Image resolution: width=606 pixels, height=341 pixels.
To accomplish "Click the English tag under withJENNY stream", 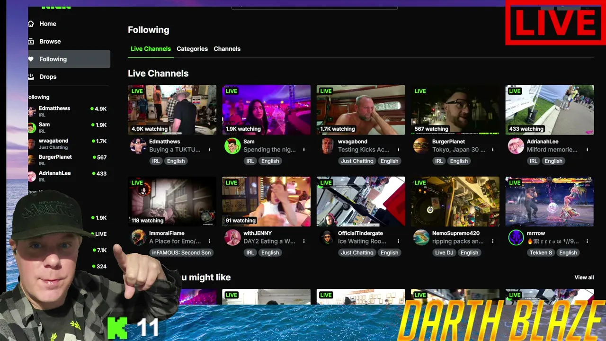I will (270, 252).
